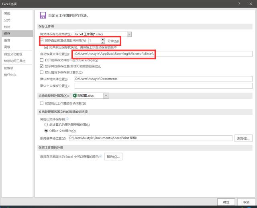Click the help question mark icon

(x=239, y=4)
